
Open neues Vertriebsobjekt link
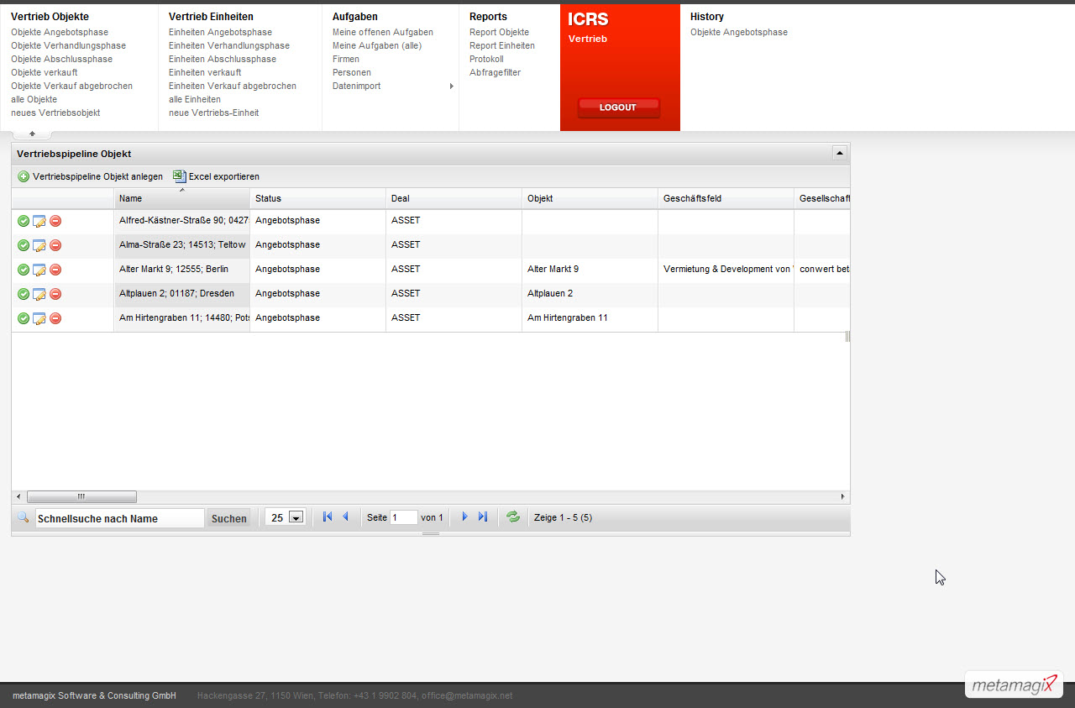coord(55,113)
